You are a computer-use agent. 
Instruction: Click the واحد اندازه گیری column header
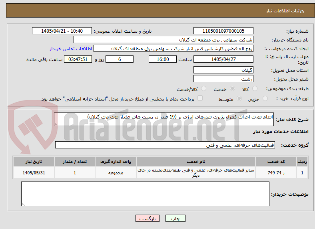coord(116,162)
